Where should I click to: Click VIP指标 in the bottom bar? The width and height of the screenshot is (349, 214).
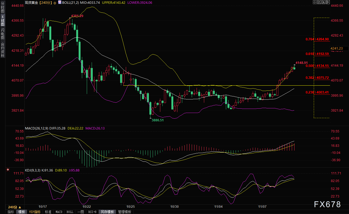click(35, 212)
